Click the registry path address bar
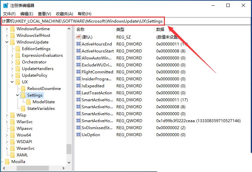This screenshot has width=252, height=172. pos(126,21)
